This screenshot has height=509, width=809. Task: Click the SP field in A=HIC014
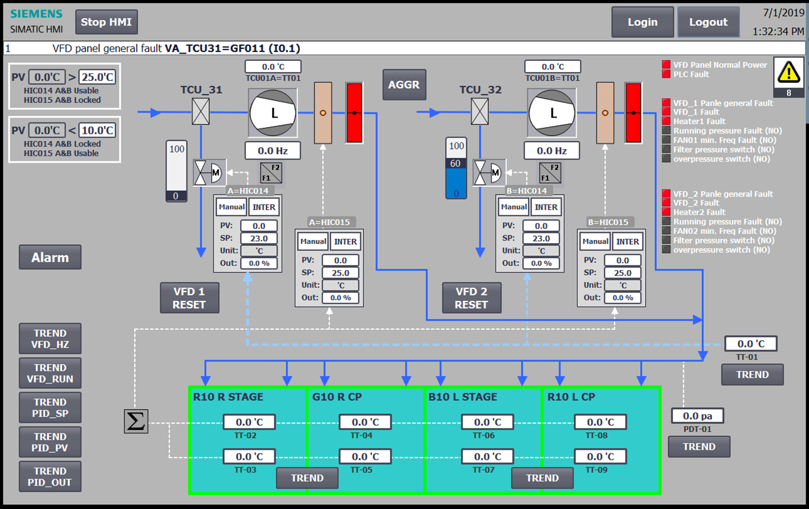(x=259, y=238)
